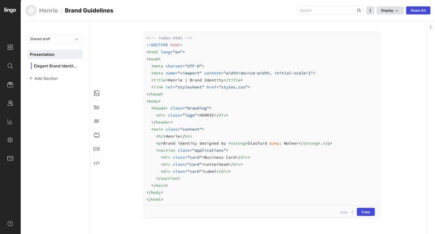
Task: Click the title Henrie | Brand Identity line
Action: 197,80
